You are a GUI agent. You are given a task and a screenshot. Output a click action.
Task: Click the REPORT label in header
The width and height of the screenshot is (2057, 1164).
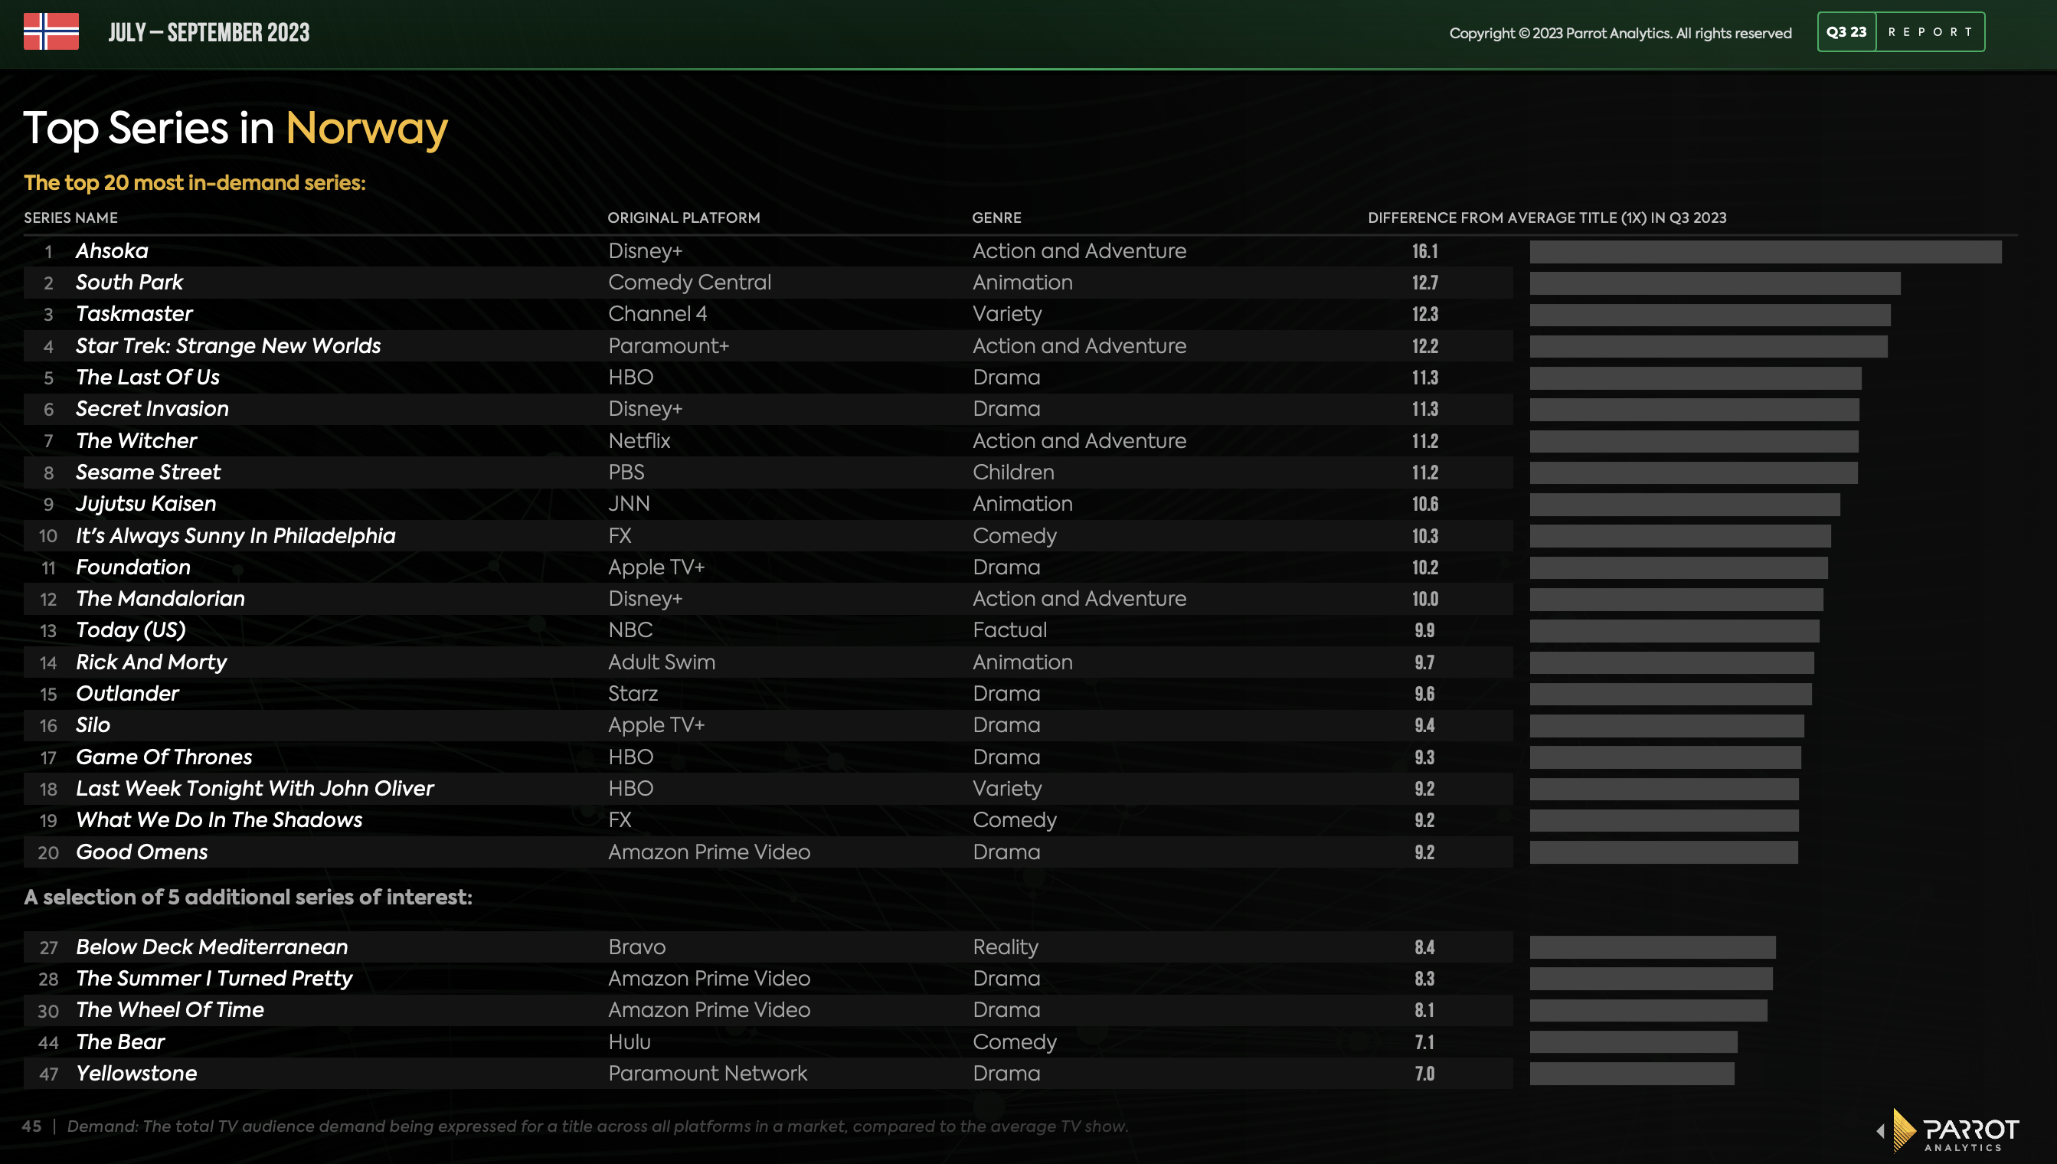point(1930,32)
